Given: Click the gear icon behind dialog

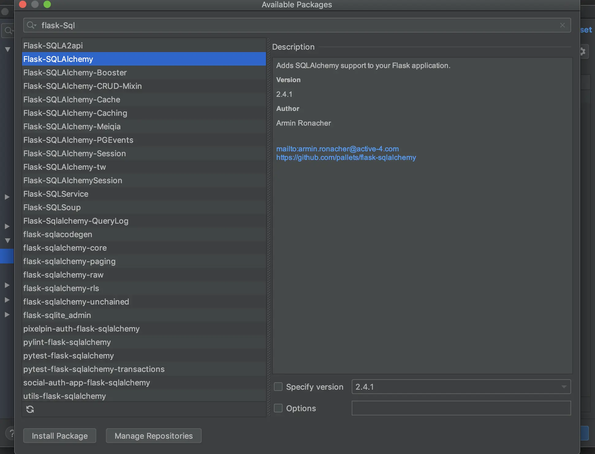Looking at the screenshot, I should point(583,51).
